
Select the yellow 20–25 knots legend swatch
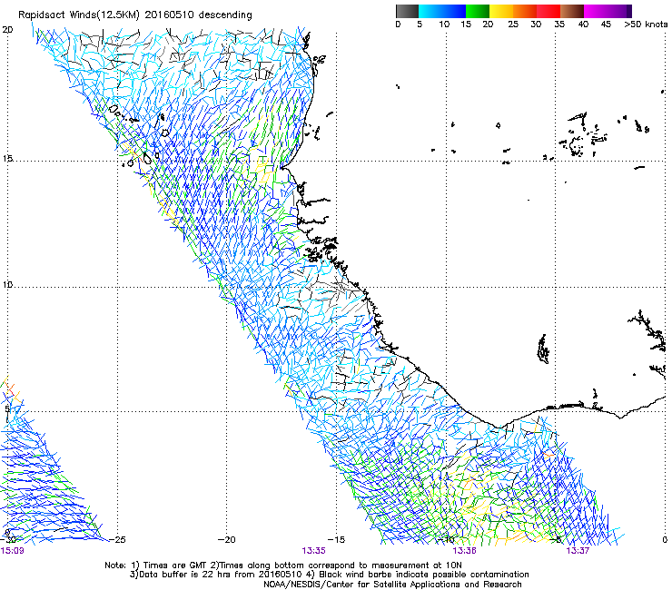click(x=501, y=11)
